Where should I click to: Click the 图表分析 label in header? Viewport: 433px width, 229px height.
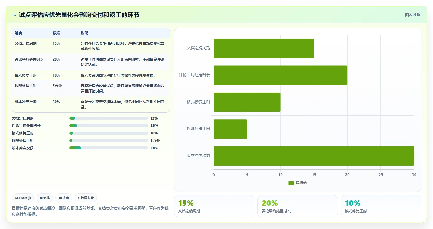(412, 14)
